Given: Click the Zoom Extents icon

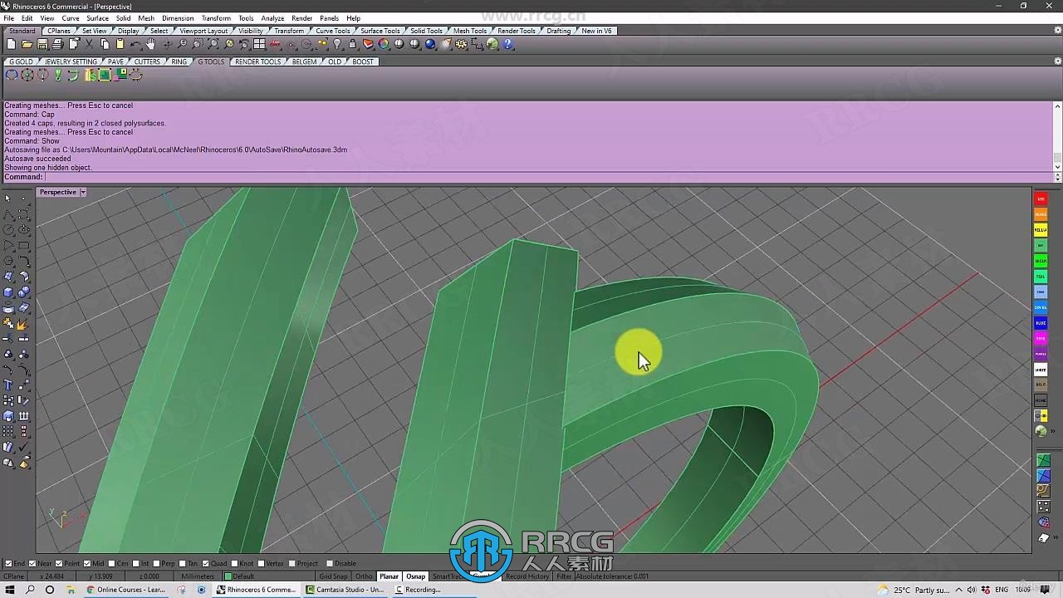Looking at the screenshot, I should click(x=213, y=44).
